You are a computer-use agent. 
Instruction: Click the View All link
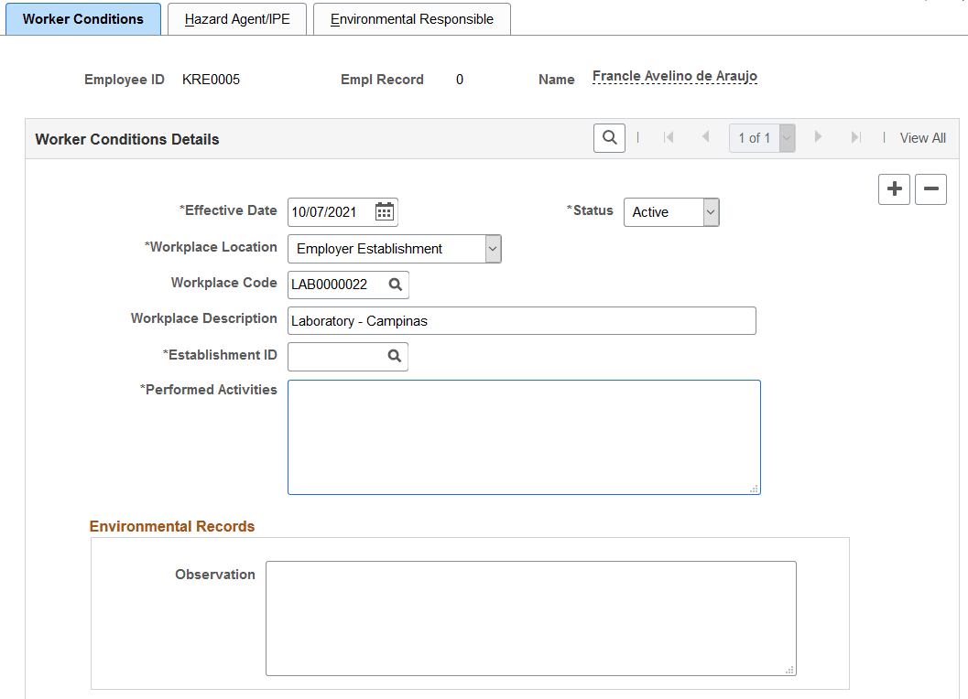pyautogui.click(x=922, y=137)
